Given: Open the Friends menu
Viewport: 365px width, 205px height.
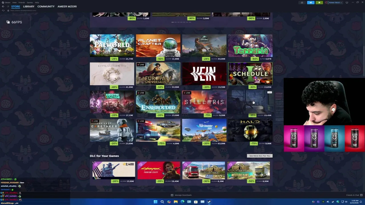Looking at the screenshot, I should [x=22, y=2].
